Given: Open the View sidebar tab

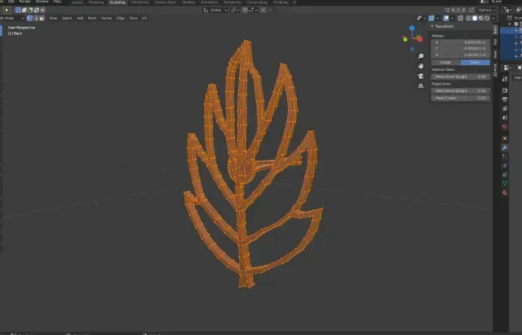Looking at the screenshot, I should tap(495, 55).
